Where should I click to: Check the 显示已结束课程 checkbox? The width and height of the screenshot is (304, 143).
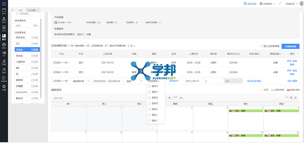tap(262, 46)
